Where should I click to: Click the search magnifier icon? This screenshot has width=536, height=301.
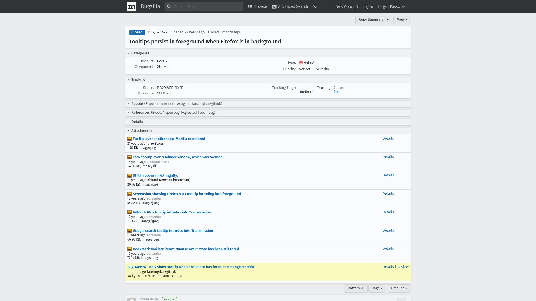coord(169,7)
